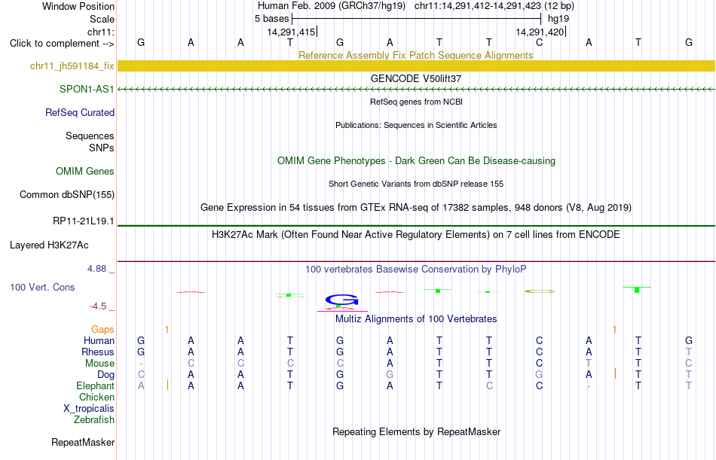The width and height of the screenshot is (716, 460).
Task: Select the chr11_jh591184_fix track label
Action: [72, 65]
